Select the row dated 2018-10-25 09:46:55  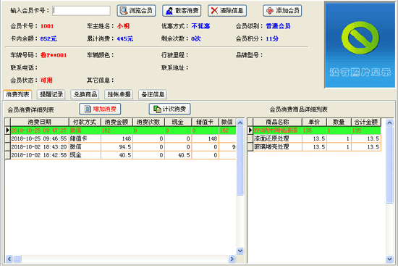[121, 138]
